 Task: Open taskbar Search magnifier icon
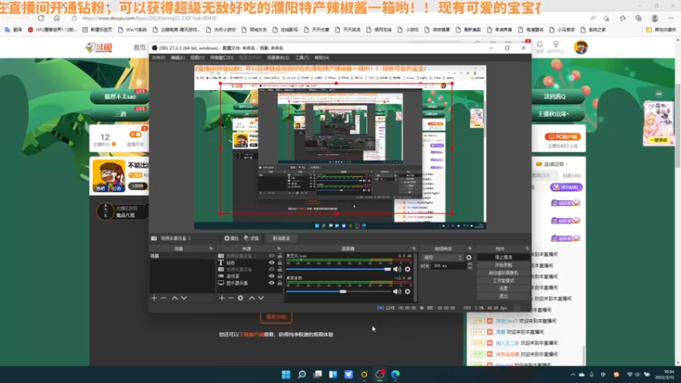[302, 374]
